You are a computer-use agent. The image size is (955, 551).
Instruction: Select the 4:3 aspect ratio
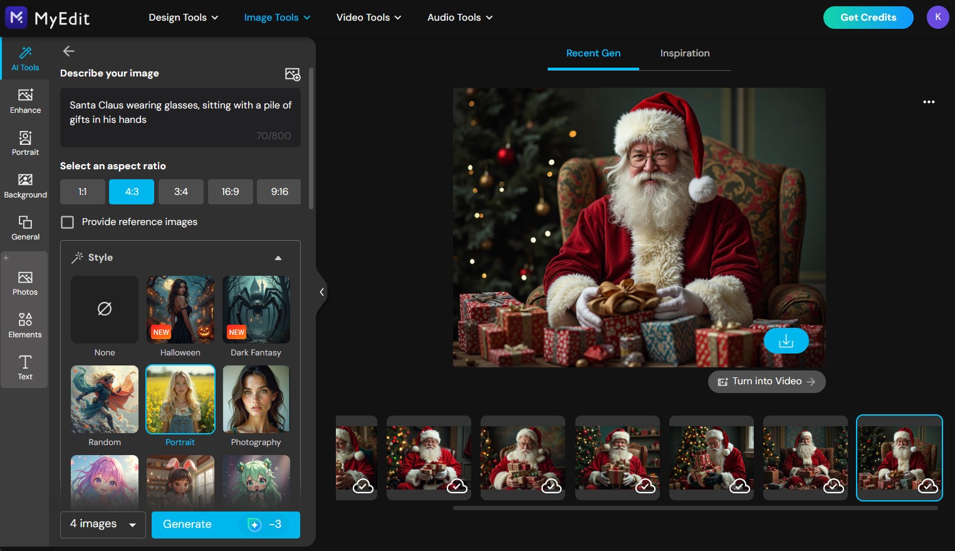[x=132, y=192]
